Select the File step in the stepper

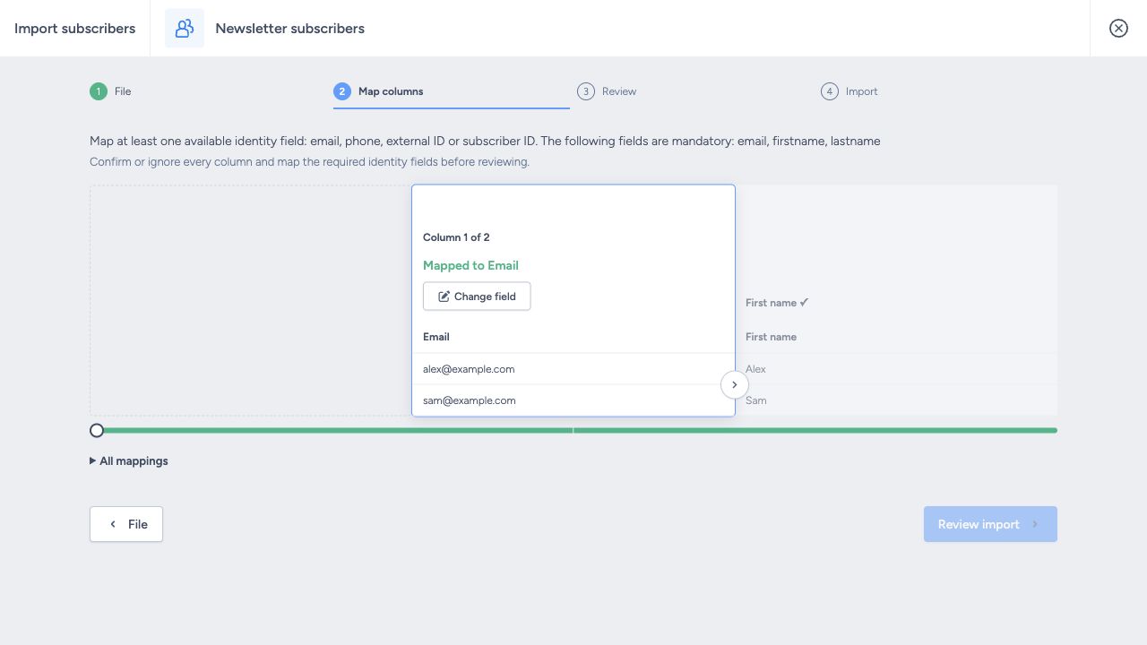111,91
